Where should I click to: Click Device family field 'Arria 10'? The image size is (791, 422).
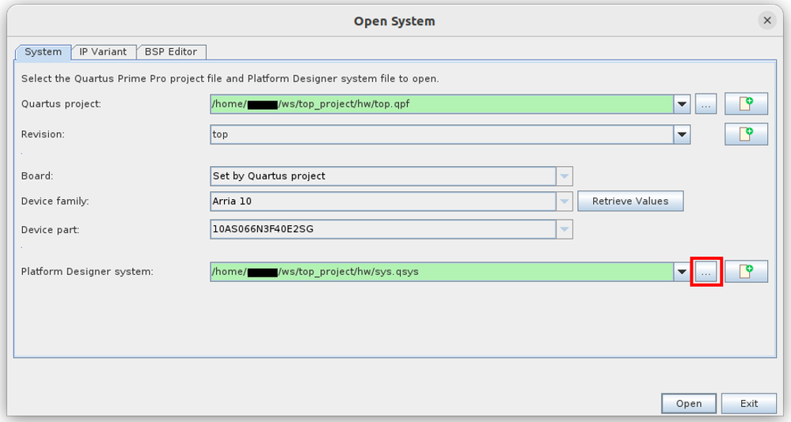point(383,202)
